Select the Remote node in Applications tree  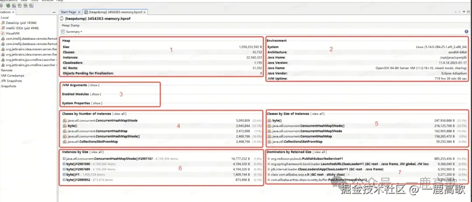pos(6,70)
